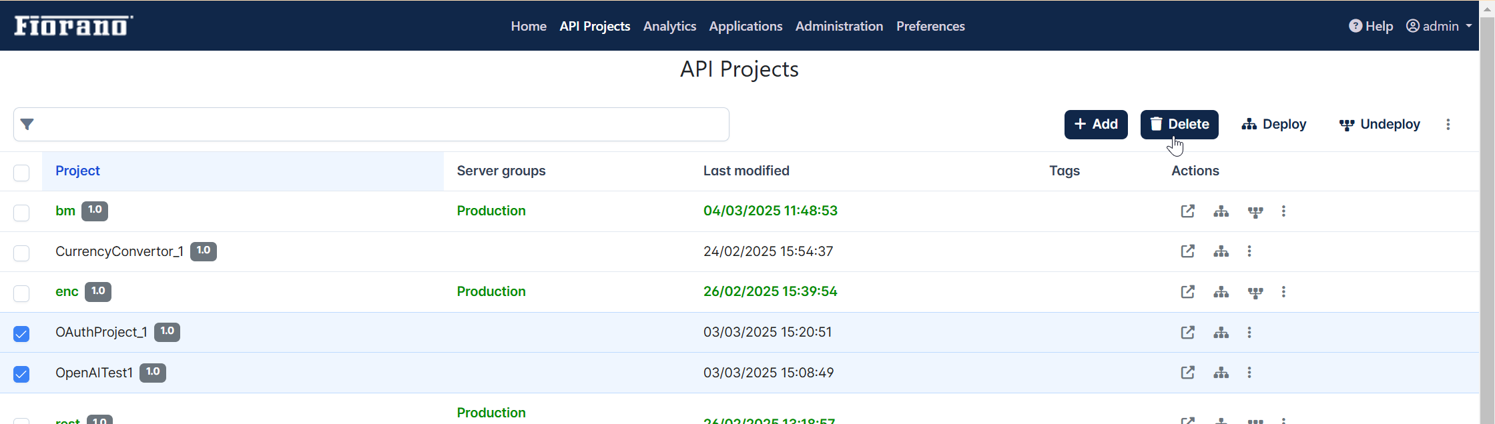Open more actions for OpenAITest1 row

(x=1249, y=373)
